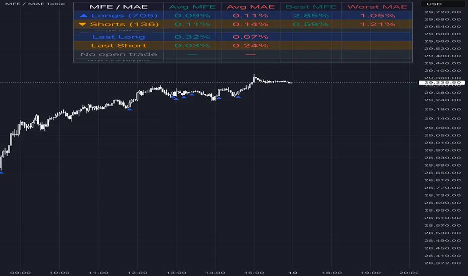Click the 29,720.00 price axis label
468x276 pixels.
[442, 12]
